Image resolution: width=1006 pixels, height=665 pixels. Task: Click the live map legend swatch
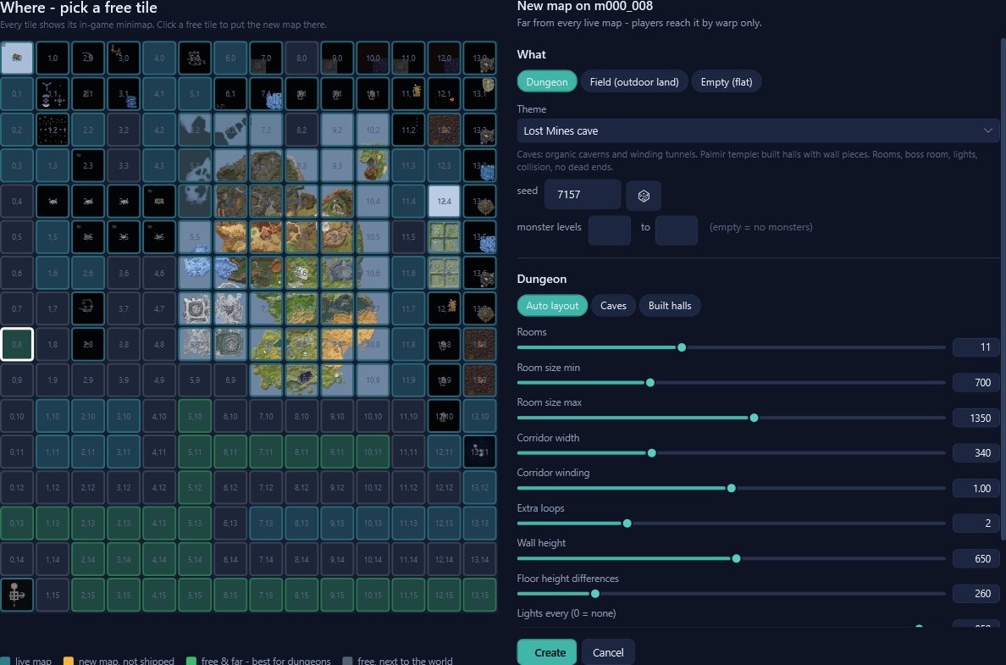coord(5,661)
